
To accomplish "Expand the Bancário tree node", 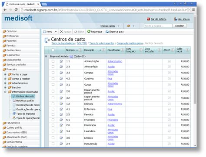I will click(x=5, y=87).
